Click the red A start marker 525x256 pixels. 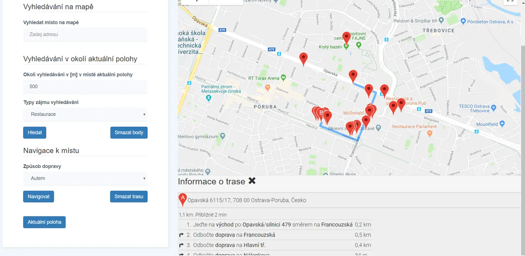click(x=182, y=200)
